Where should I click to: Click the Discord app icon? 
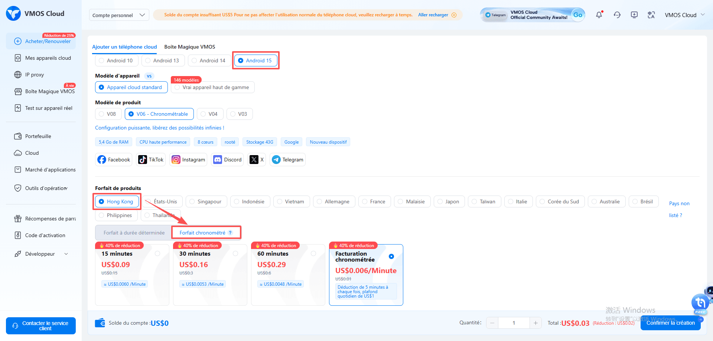218,160
